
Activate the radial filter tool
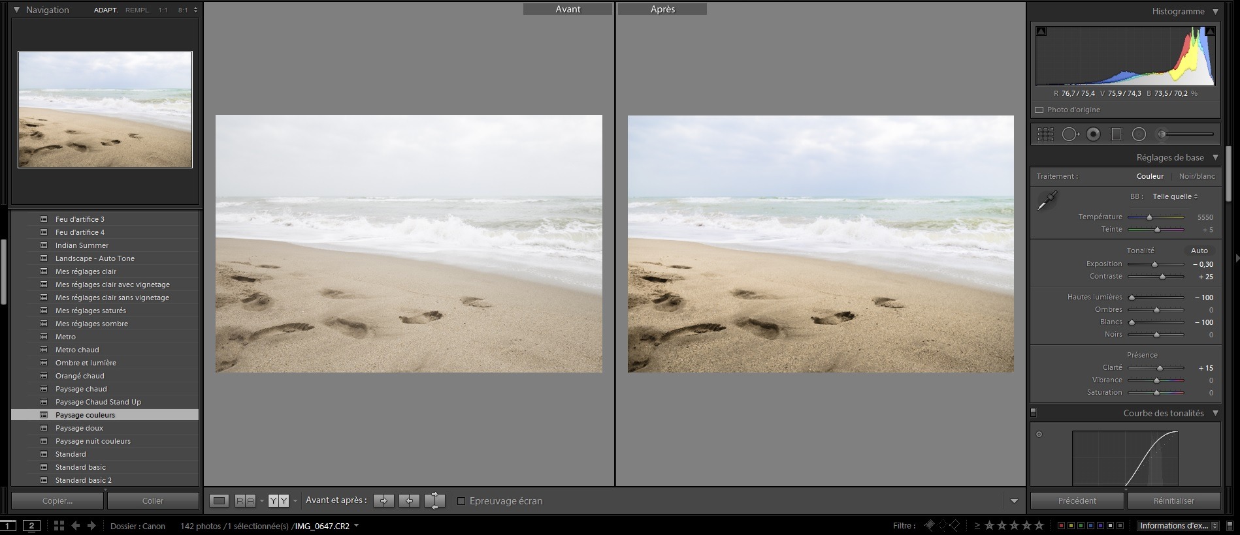[1139, 134]
